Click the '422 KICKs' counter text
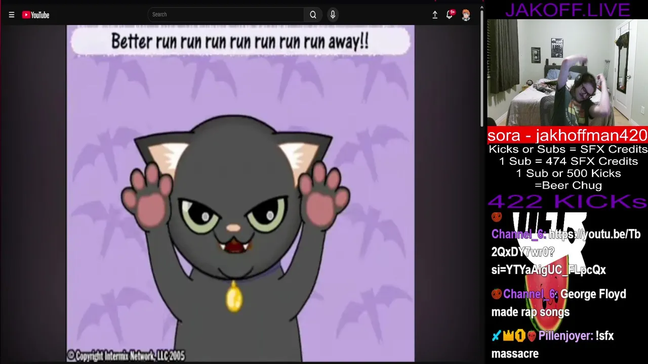The width and height of the screenshot is (648, 364). click(568, 202)
